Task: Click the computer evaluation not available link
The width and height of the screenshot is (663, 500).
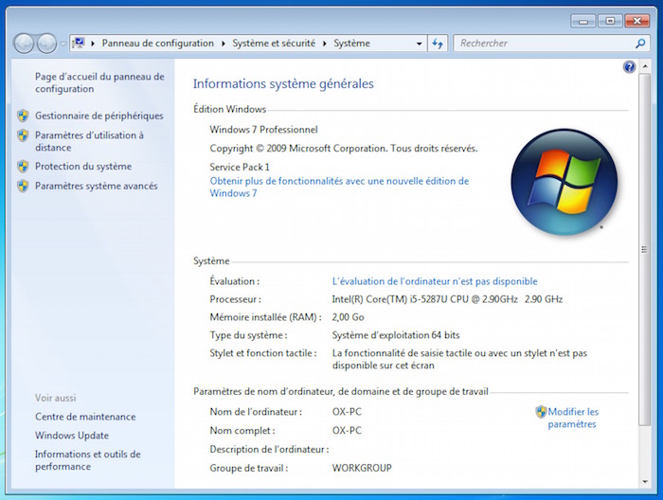Action: 435,281
